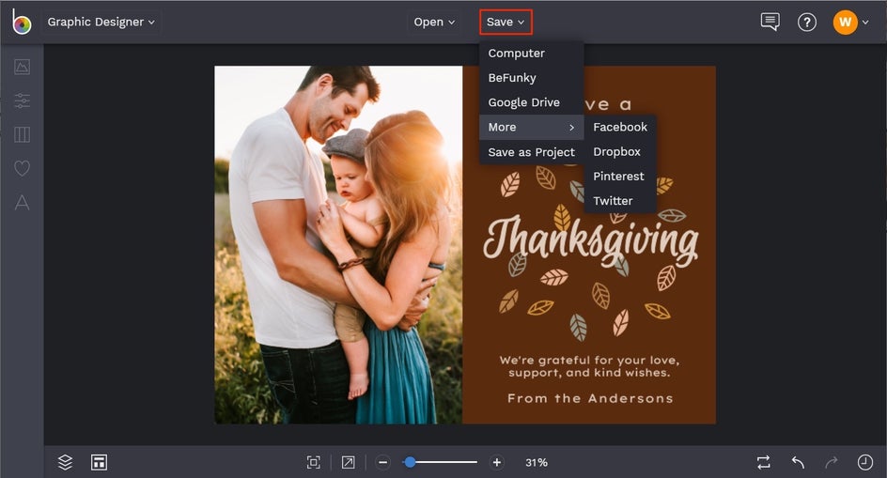This screenshot has width=887, height=478.
Task: Click the repeat/flip arrows icon
Action: click(x=764, y=462)
